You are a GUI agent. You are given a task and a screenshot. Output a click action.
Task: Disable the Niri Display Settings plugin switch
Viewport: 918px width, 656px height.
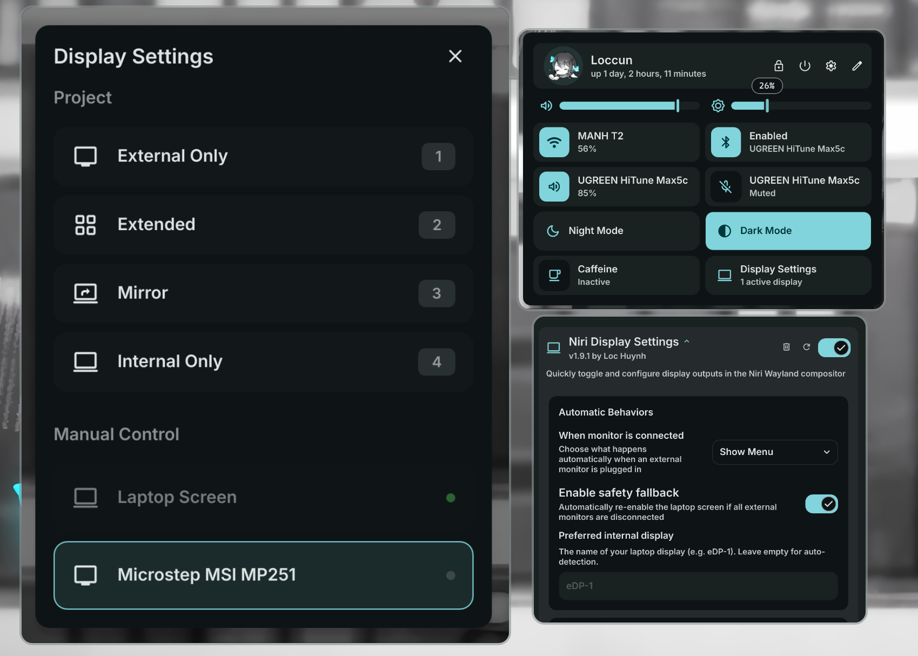[834, 348]
